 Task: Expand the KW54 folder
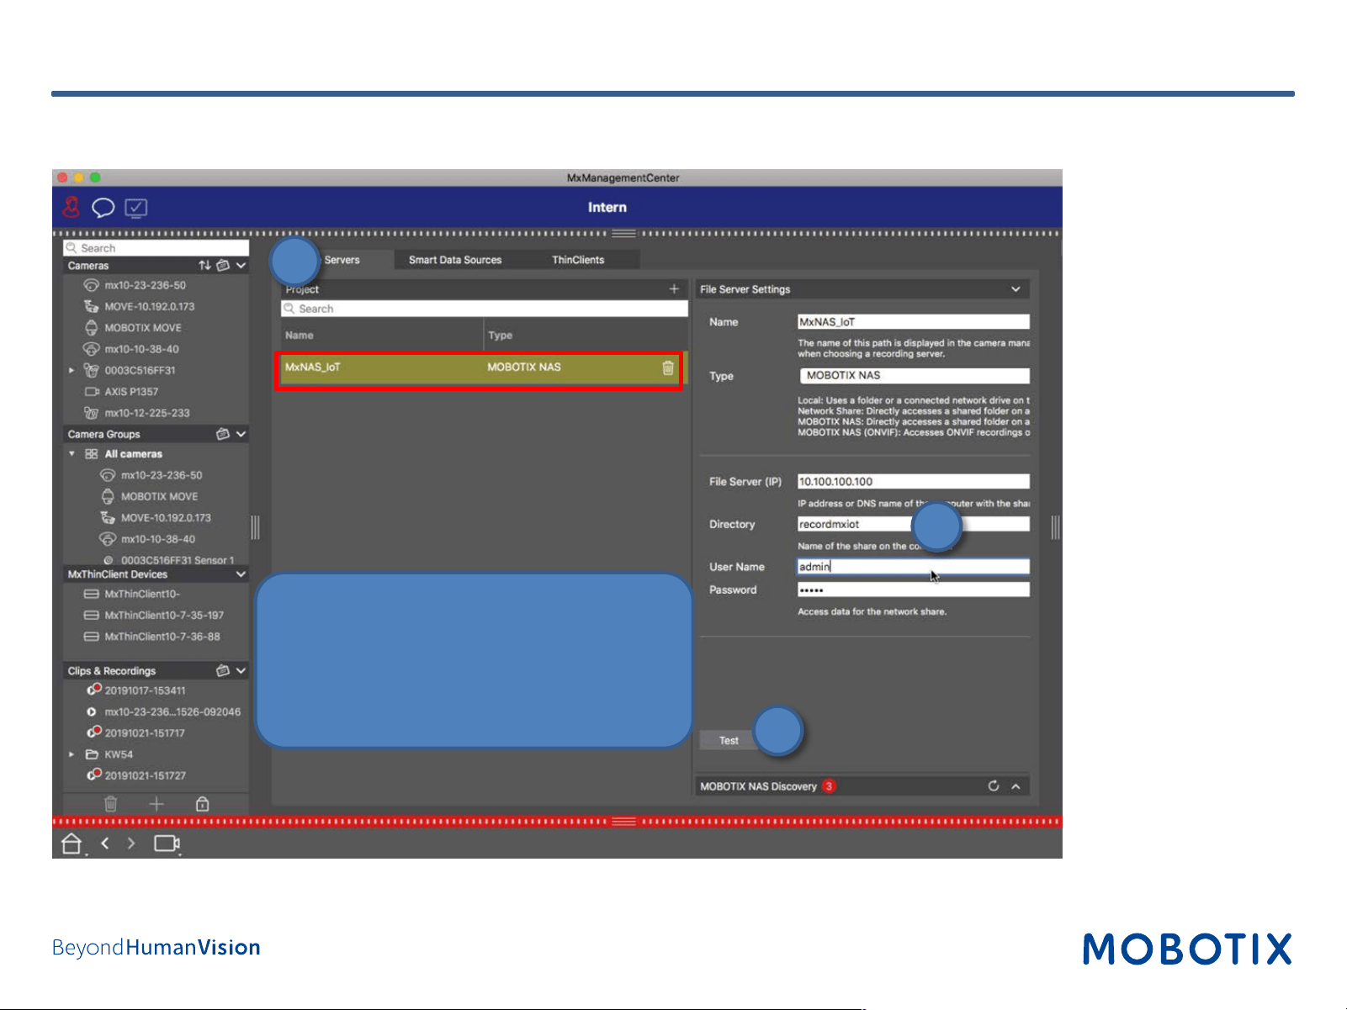pyautogui.click(x=72, y=754)
